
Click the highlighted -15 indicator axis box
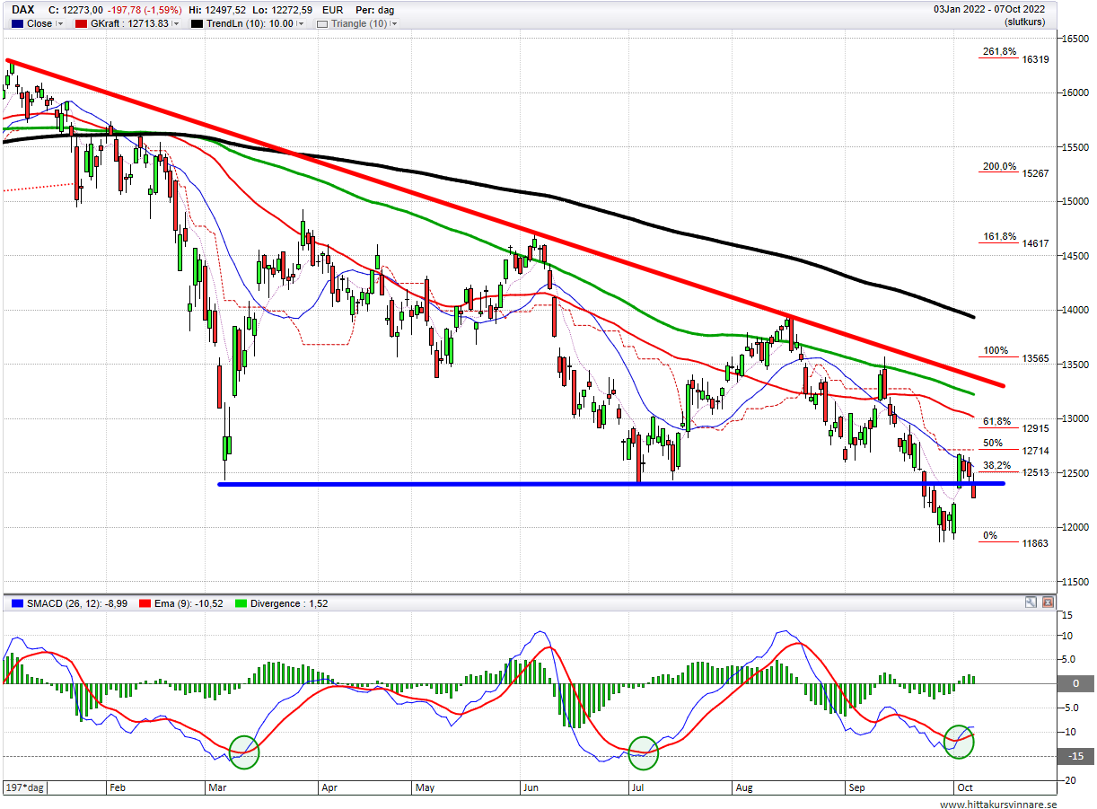pyautogui.click(x=1075, y=756)
